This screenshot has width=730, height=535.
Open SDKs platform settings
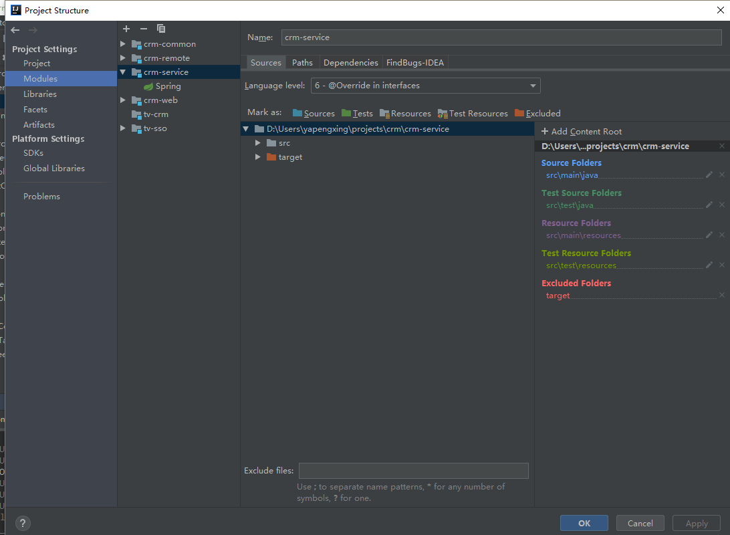click(33, 152)
